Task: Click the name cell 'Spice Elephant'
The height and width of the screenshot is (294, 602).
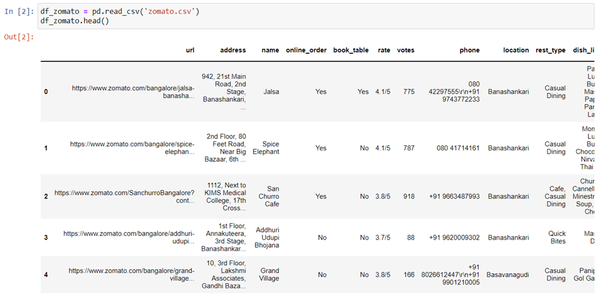Action: click(266, 148)
